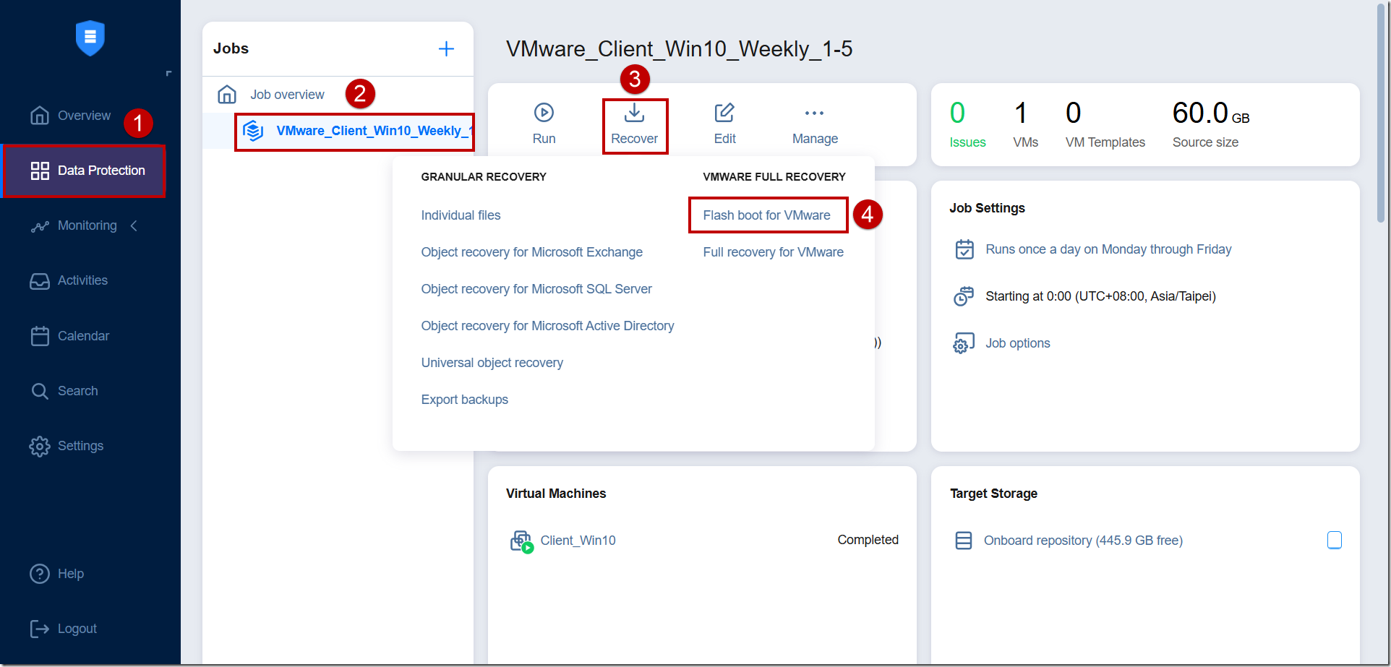This screenshot has width=1391, height=667.
Task: Select Job overview in the Jobs tree
Action: point(287,95)
